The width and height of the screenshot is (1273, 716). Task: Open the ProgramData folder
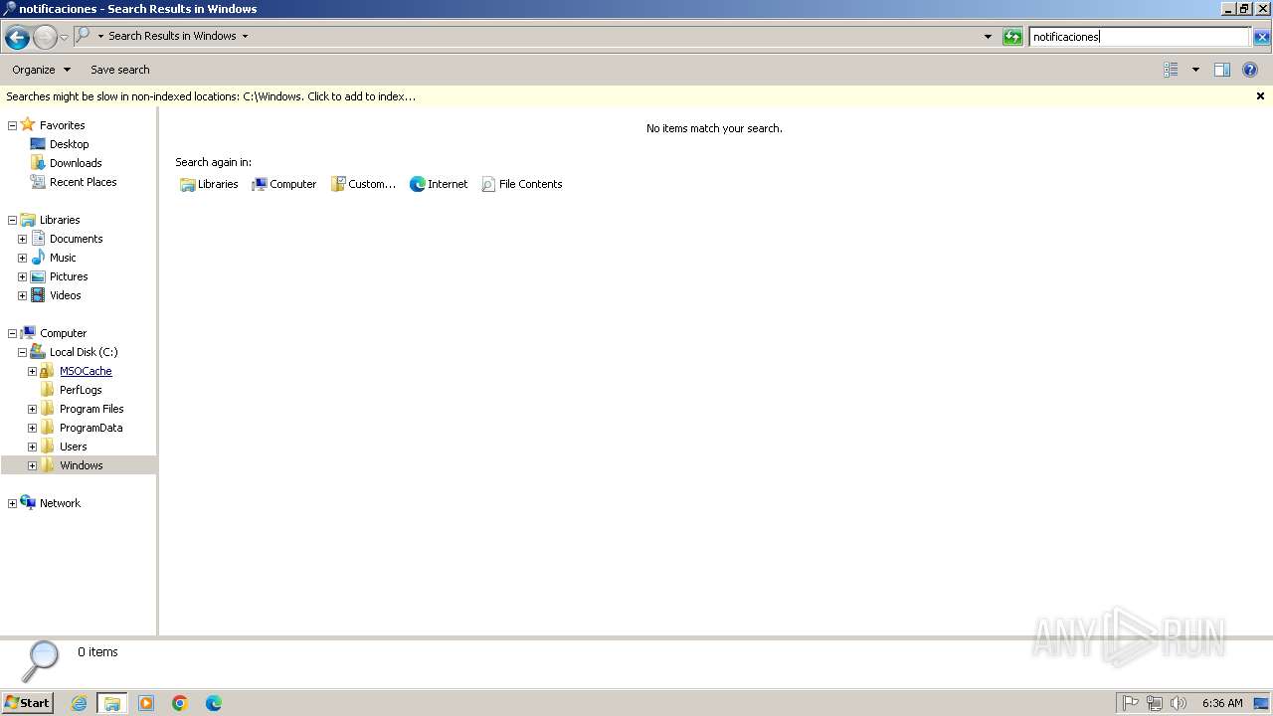click(x=91, y=428)
